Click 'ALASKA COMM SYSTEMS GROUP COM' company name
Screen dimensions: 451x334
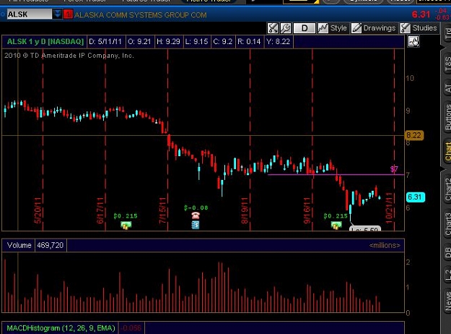tap(141, 15)
